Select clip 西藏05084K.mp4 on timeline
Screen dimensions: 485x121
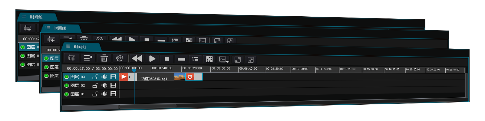pos(160,77)
